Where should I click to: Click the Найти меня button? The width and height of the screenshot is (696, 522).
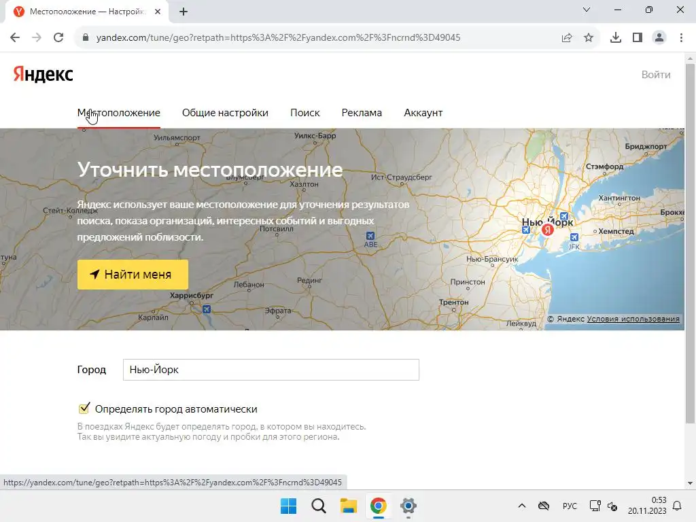(x=133, y=275)
